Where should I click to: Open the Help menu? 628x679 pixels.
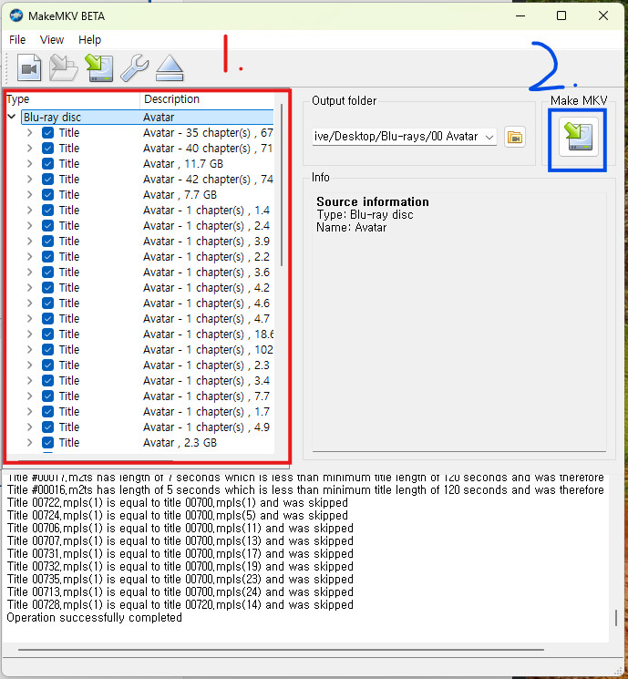click(x=89, y=40)
